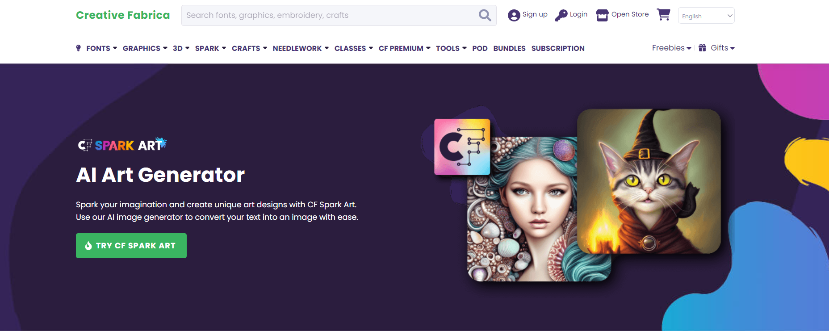Screen dimensions: 829x331
Task: Go to the POD page
Action: tap(480, 48)
